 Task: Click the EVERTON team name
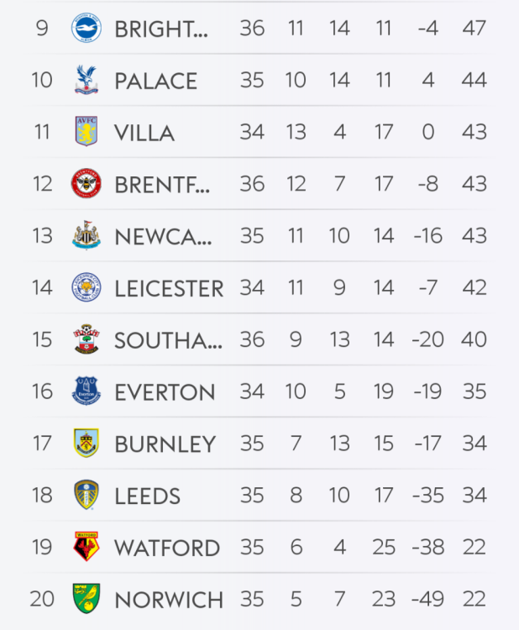coord(165,392)
